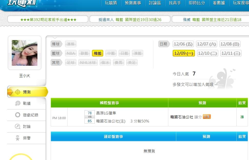
Task: Click the 無預測 message
Action: coord(149,151)
